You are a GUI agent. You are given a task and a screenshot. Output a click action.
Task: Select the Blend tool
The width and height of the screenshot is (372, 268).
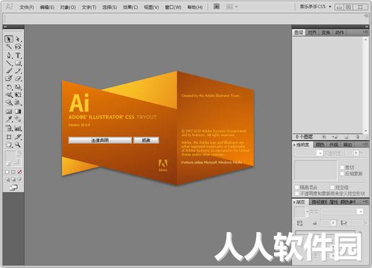coord(18,119)
